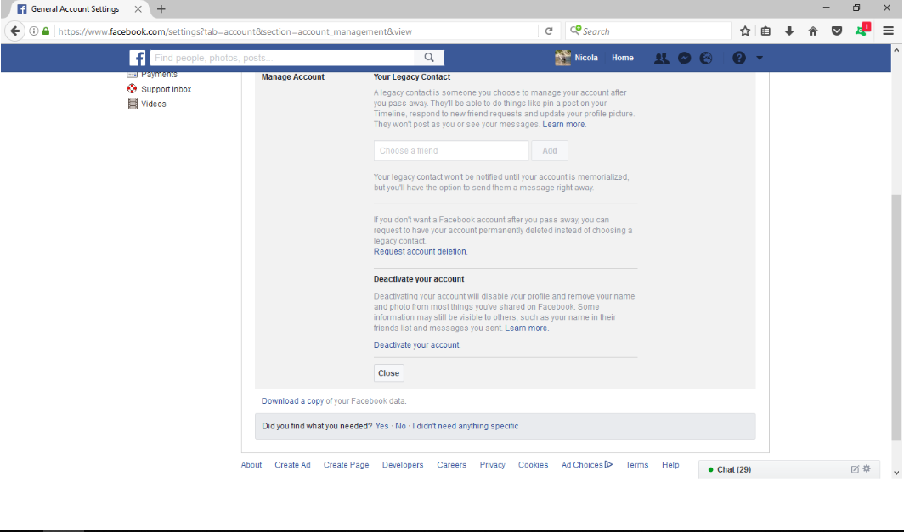Click the Pocket icon
The image size is (904, 532).
pos(837,31)
